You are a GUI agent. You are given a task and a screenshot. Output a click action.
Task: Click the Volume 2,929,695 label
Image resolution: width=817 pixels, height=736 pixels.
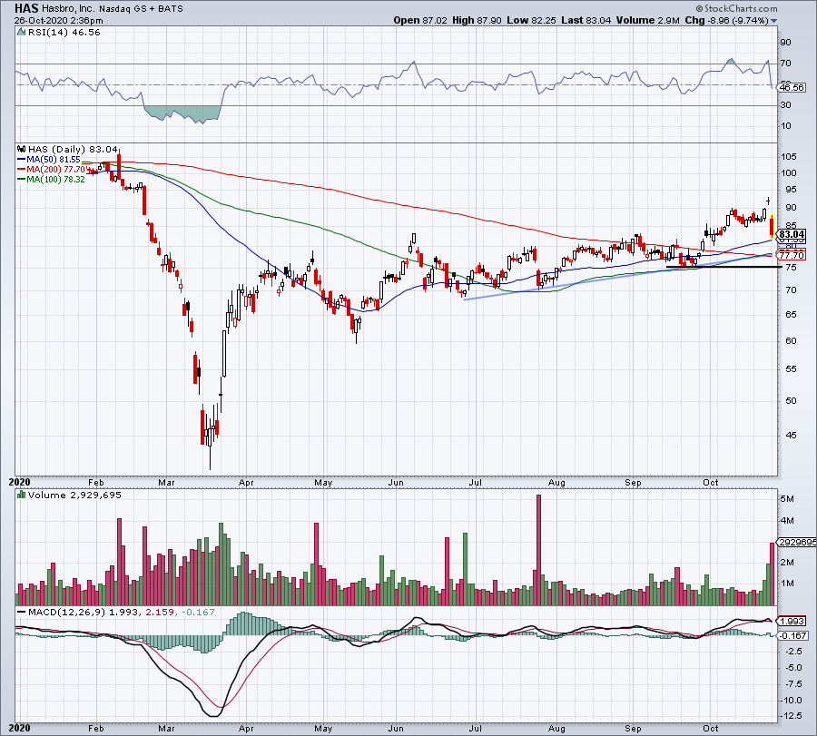74,495
